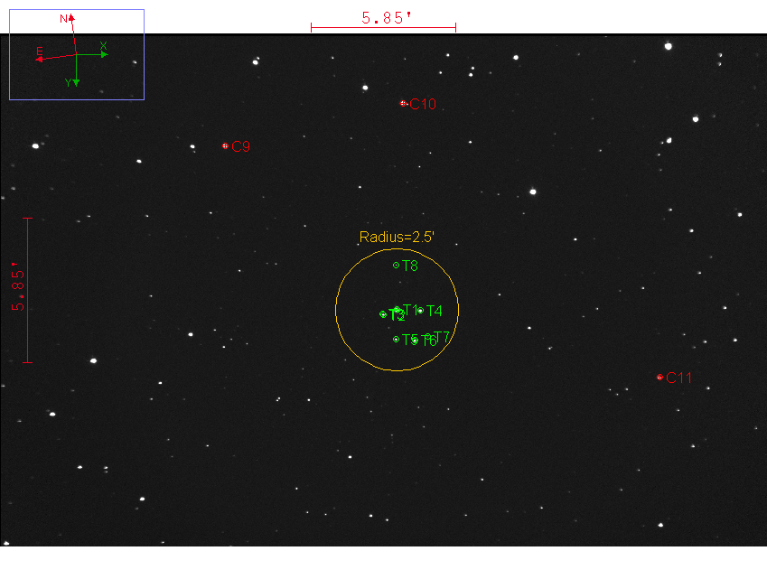Select the C9 comparison star marker
The height and width of the screenshot is (579, 767).
point(225,145)
